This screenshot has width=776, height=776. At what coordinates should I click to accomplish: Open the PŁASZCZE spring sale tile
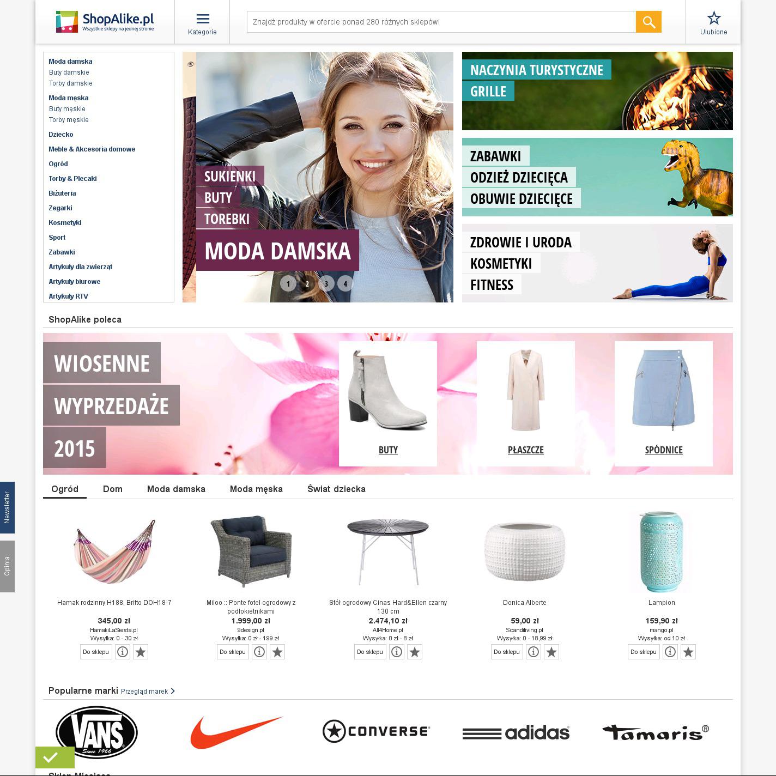[526, 404]
